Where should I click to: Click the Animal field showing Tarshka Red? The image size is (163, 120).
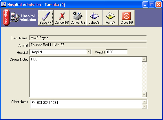tap(88, 45)
